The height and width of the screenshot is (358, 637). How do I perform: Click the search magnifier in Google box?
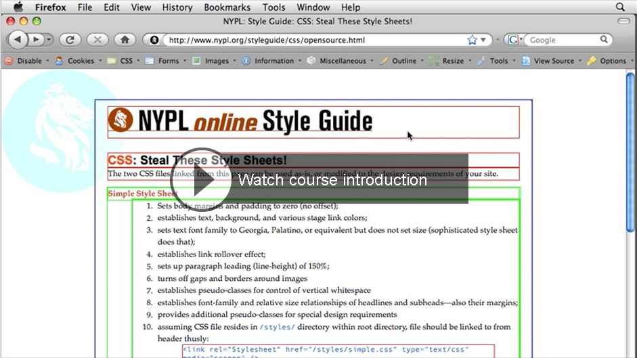[604, 39]
